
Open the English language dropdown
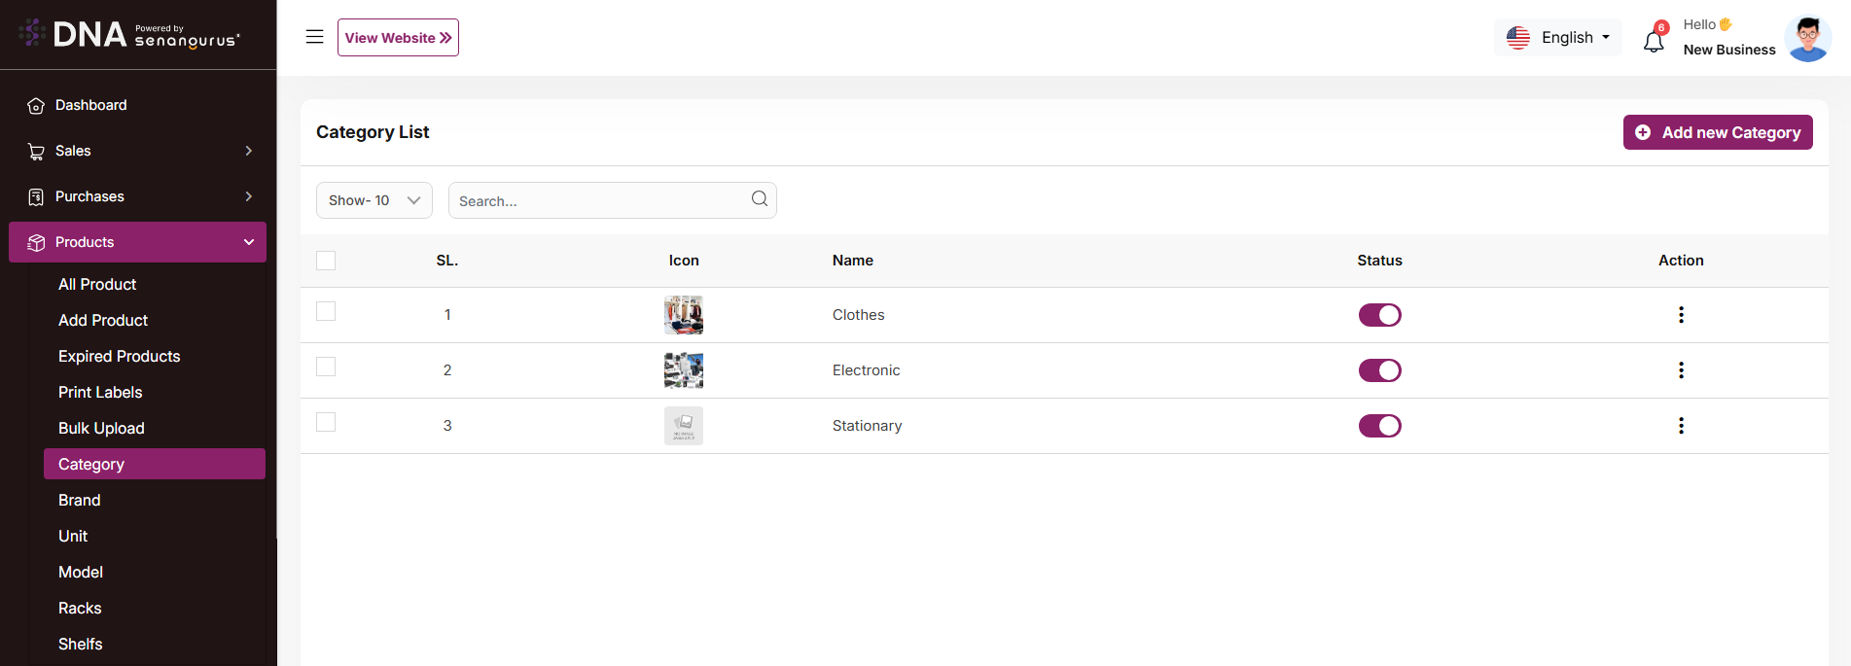pyautogui.click(x=1557, y=38)
